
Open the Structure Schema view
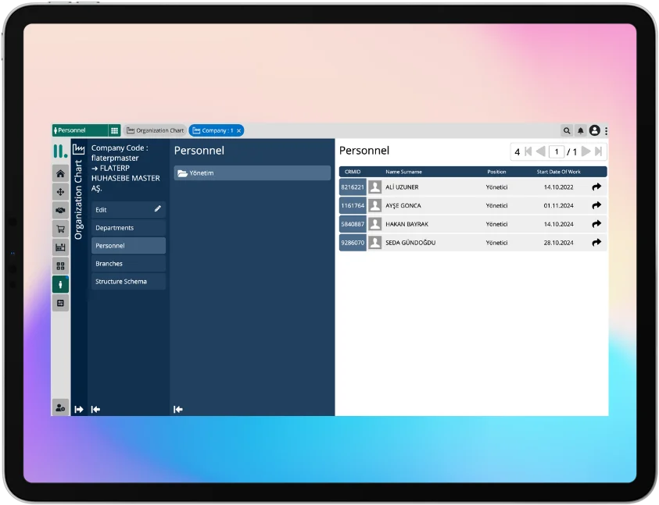click(x=128, y=281)
